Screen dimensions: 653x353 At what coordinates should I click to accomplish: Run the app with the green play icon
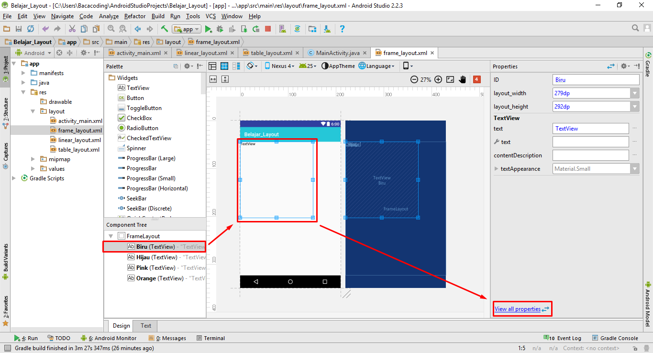coord(208,29)
